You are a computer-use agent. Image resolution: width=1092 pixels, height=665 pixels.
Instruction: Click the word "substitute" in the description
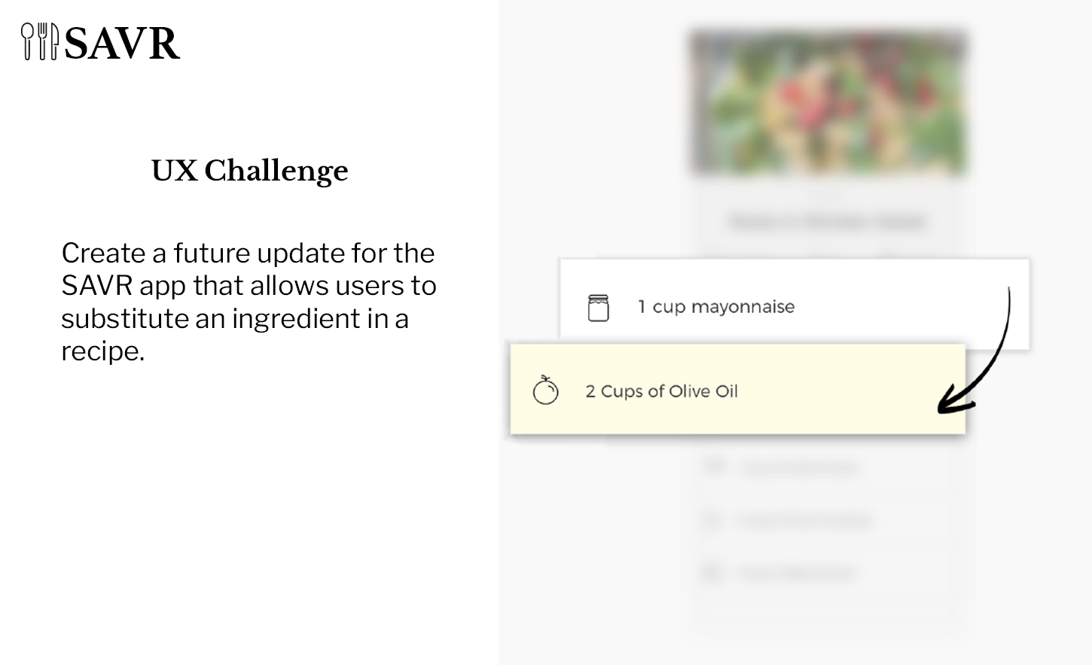tap(124, 319)
